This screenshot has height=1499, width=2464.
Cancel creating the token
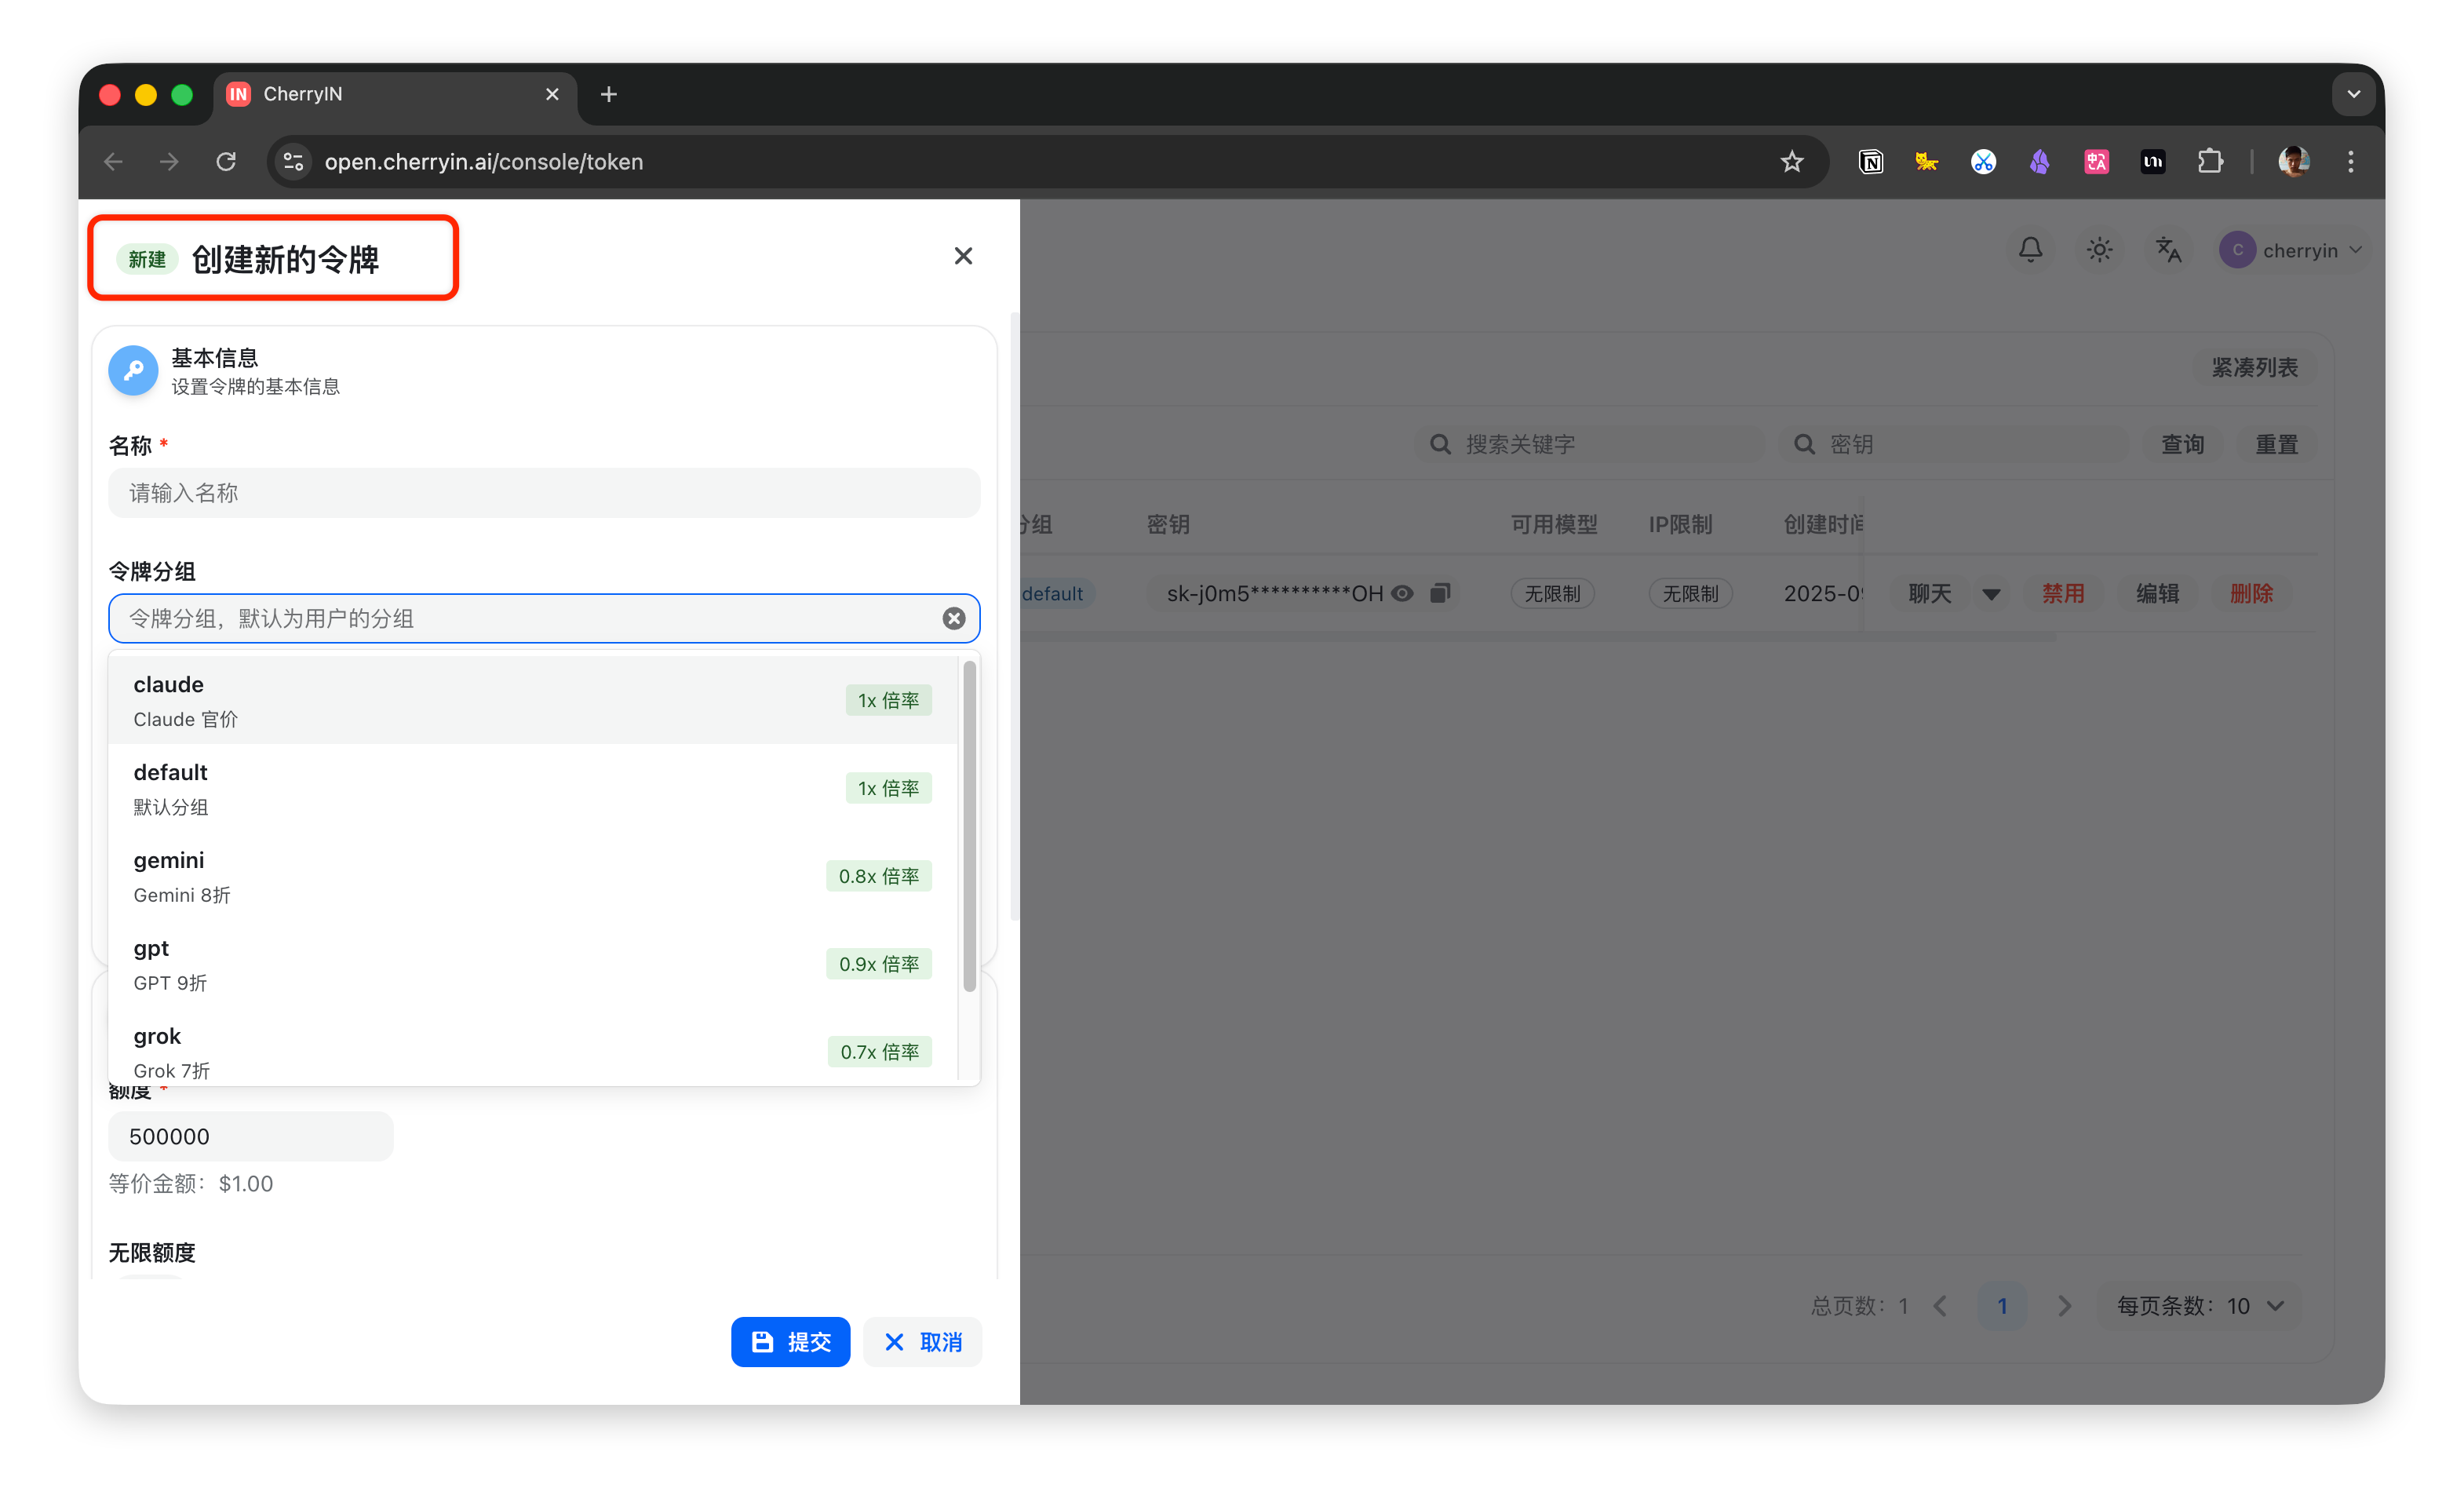[922, 1342]
